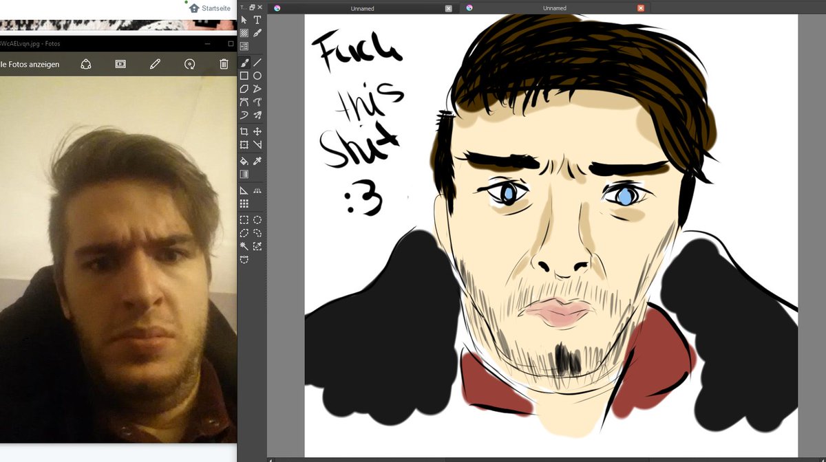This screenshot has width=826, height=462.
Task: Select the Crop tool
Action: [x=244, y=131]
